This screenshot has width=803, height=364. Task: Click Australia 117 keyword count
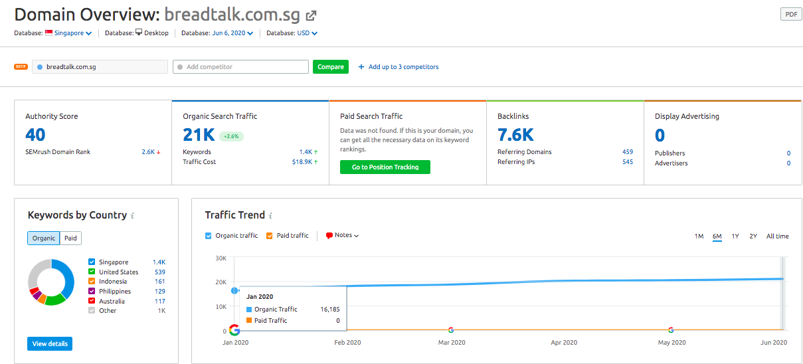[x=160, y=301]
